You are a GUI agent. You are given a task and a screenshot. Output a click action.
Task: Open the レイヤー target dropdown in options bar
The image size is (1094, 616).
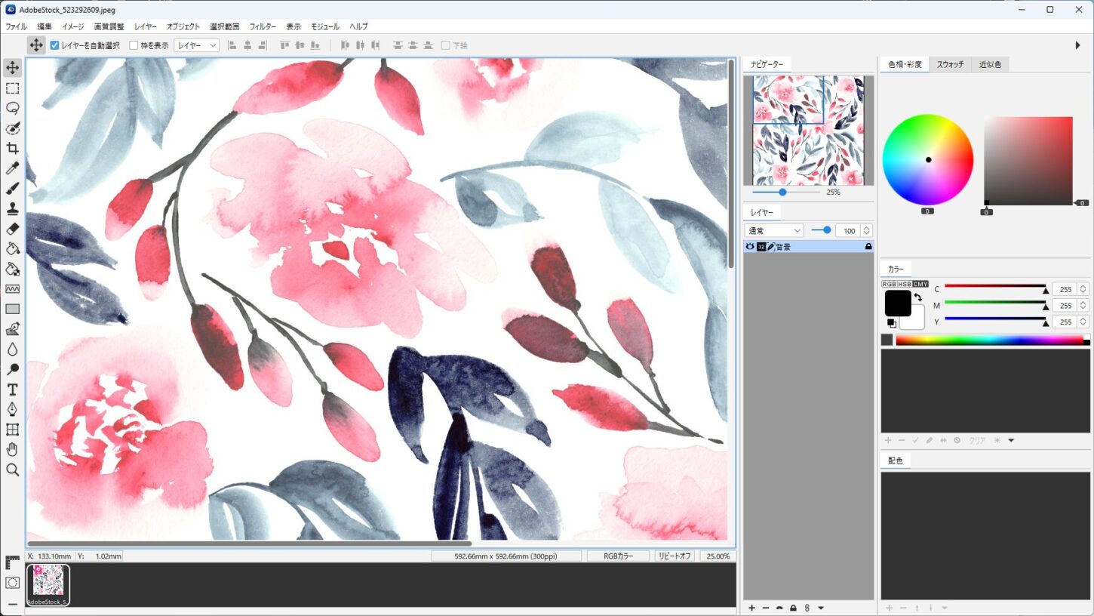196,45
